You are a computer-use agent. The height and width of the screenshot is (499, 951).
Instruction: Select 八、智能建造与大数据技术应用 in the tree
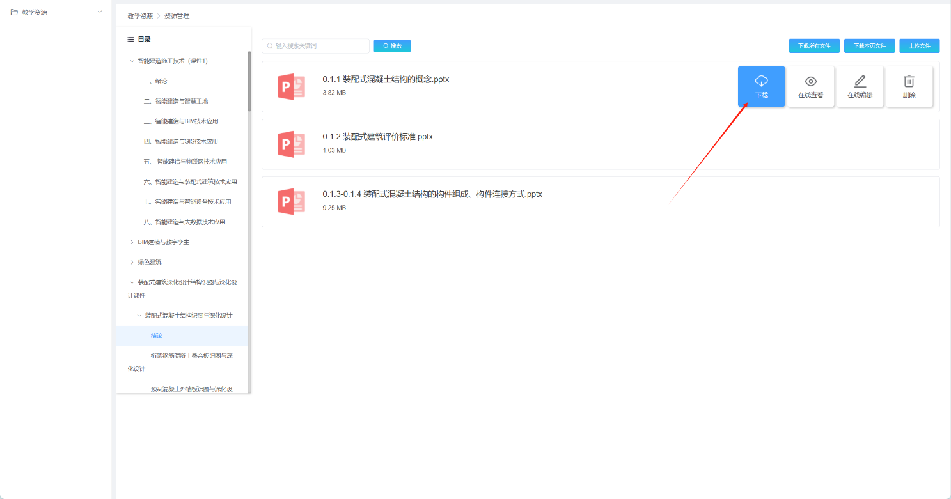[184, 222]
